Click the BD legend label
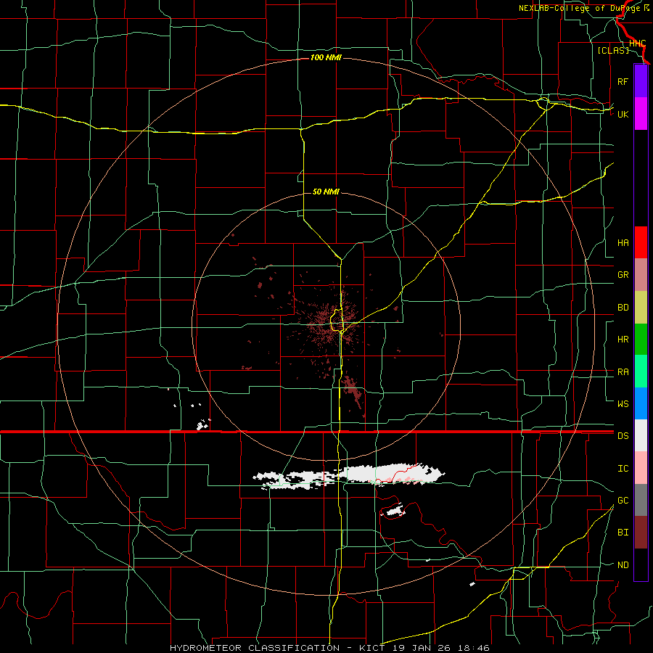This screenshot has height=653, width=653. (x=623, y=308)
